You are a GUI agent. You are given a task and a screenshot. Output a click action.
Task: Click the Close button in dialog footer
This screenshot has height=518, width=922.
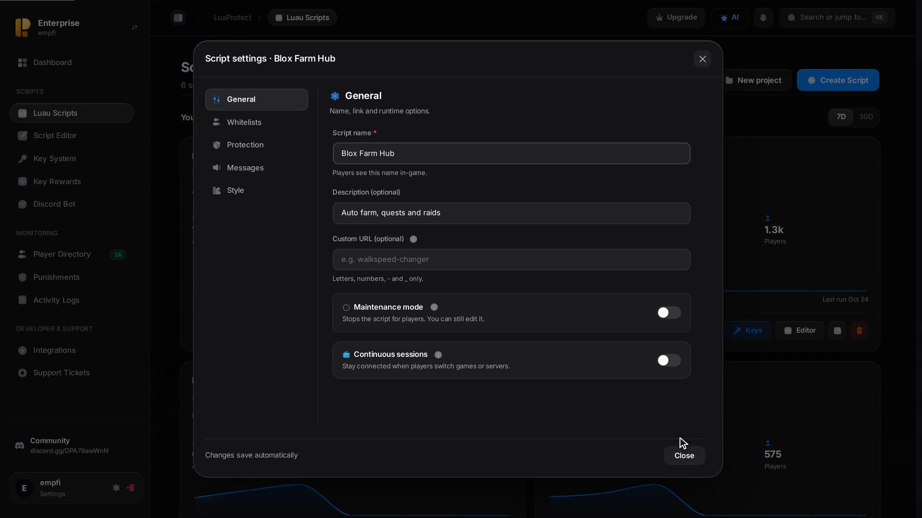(x=684, y=456)
